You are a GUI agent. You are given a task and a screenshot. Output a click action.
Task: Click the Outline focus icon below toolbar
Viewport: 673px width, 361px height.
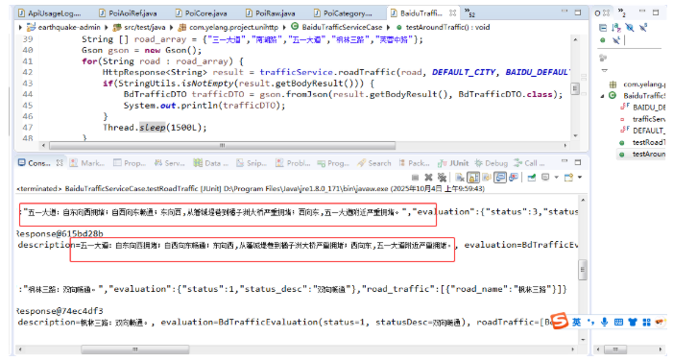pyautogui.click(x=603, y=58)
